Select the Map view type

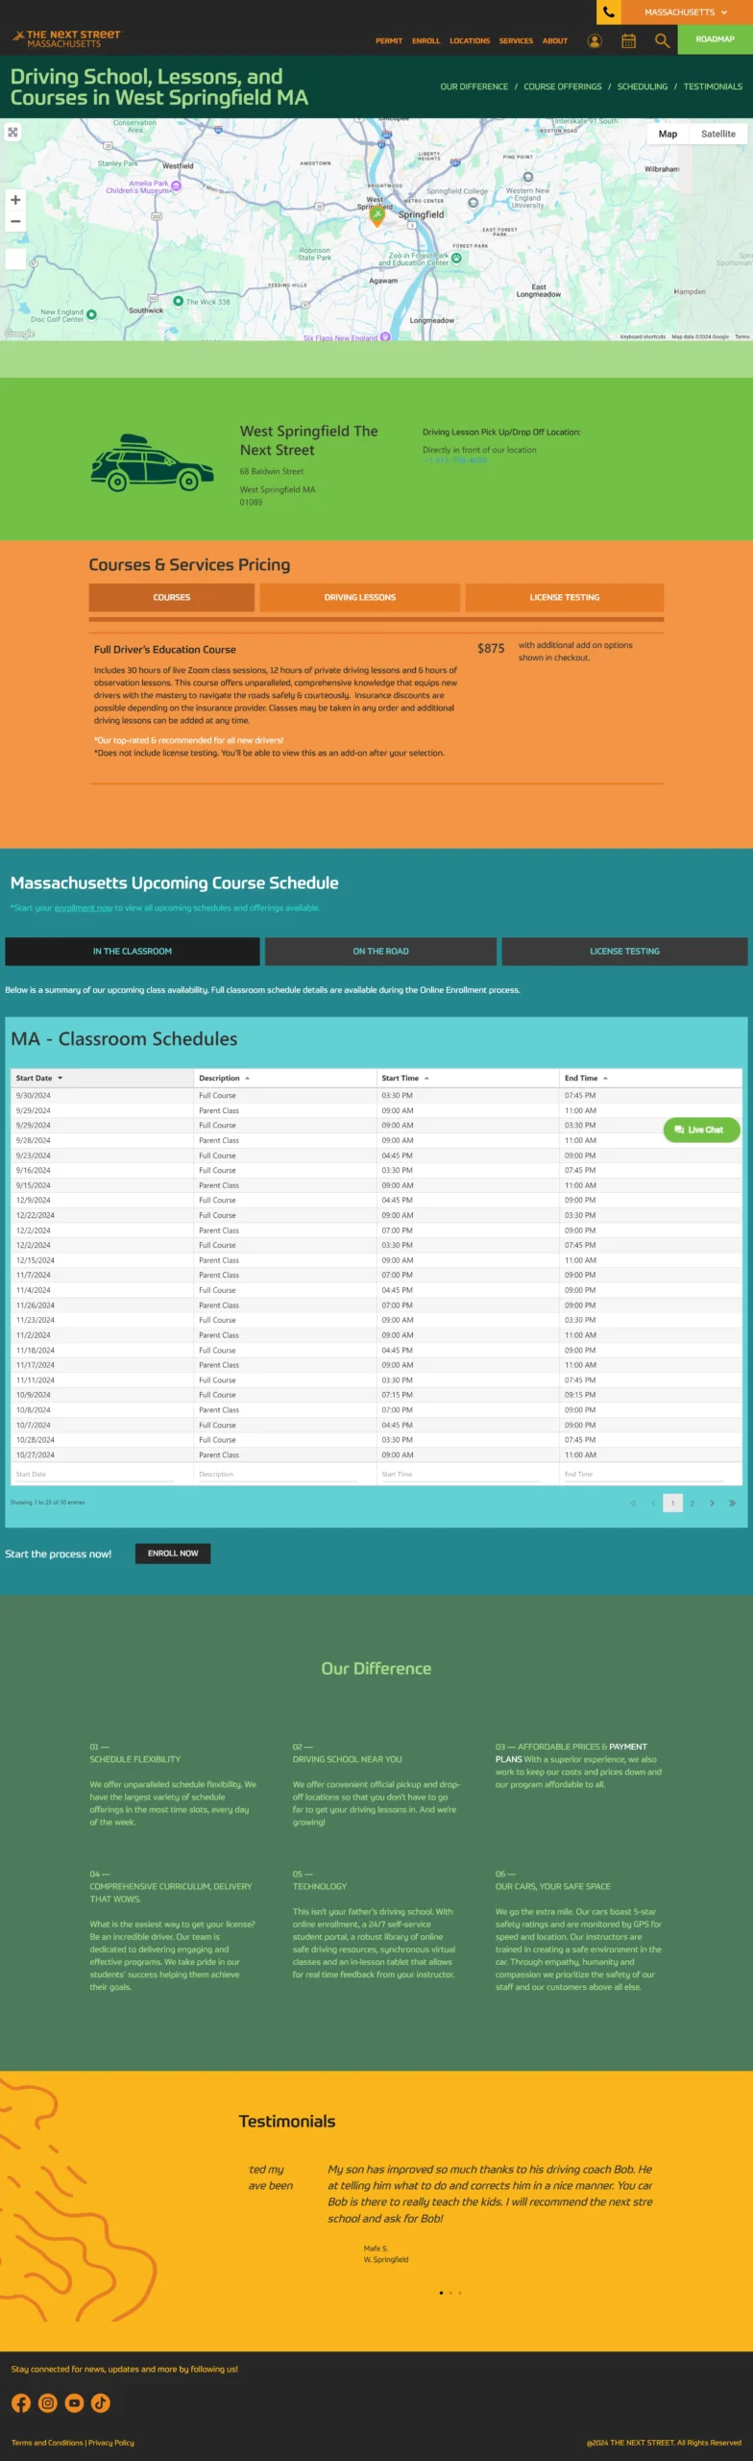[x=668, y=135]
